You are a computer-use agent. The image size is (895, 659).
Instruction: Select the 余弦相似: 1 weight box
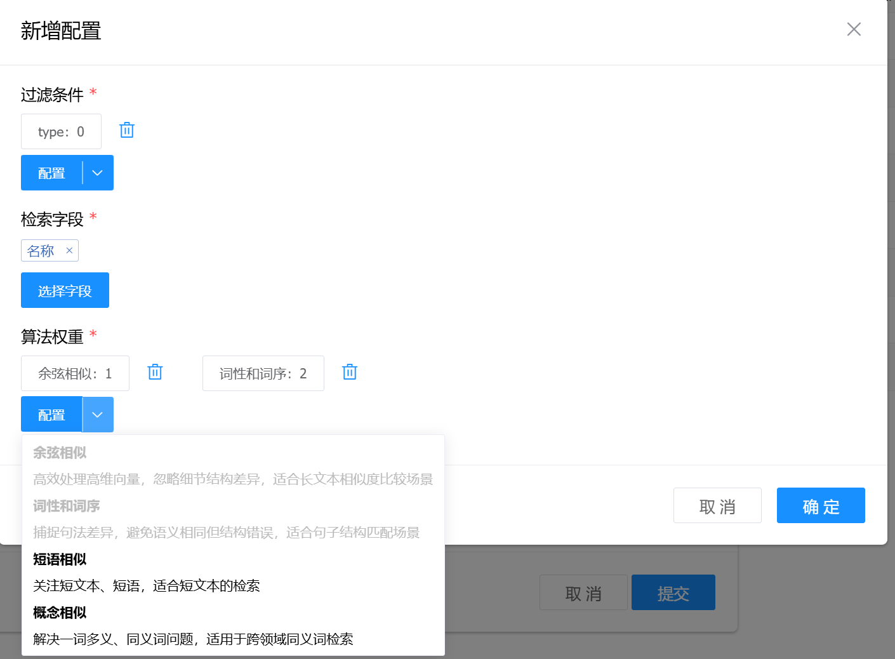coord(75,373)
